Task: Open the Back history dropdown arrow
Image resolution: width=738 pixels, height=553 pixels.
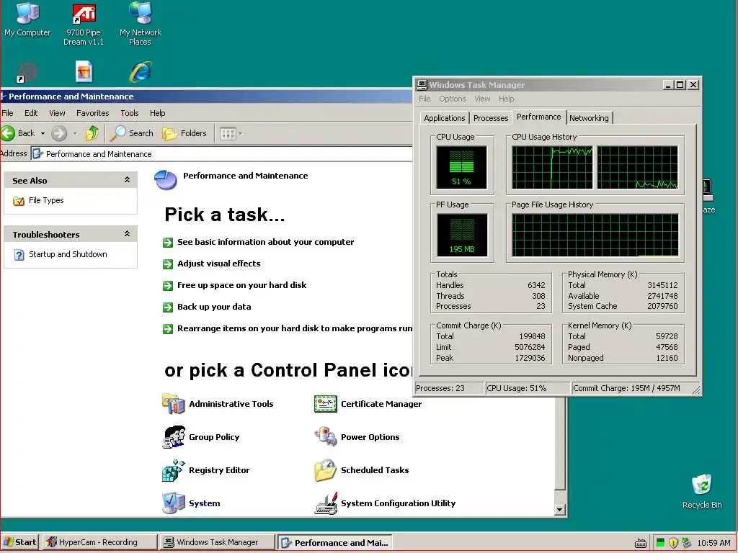Action: (43, 133)
